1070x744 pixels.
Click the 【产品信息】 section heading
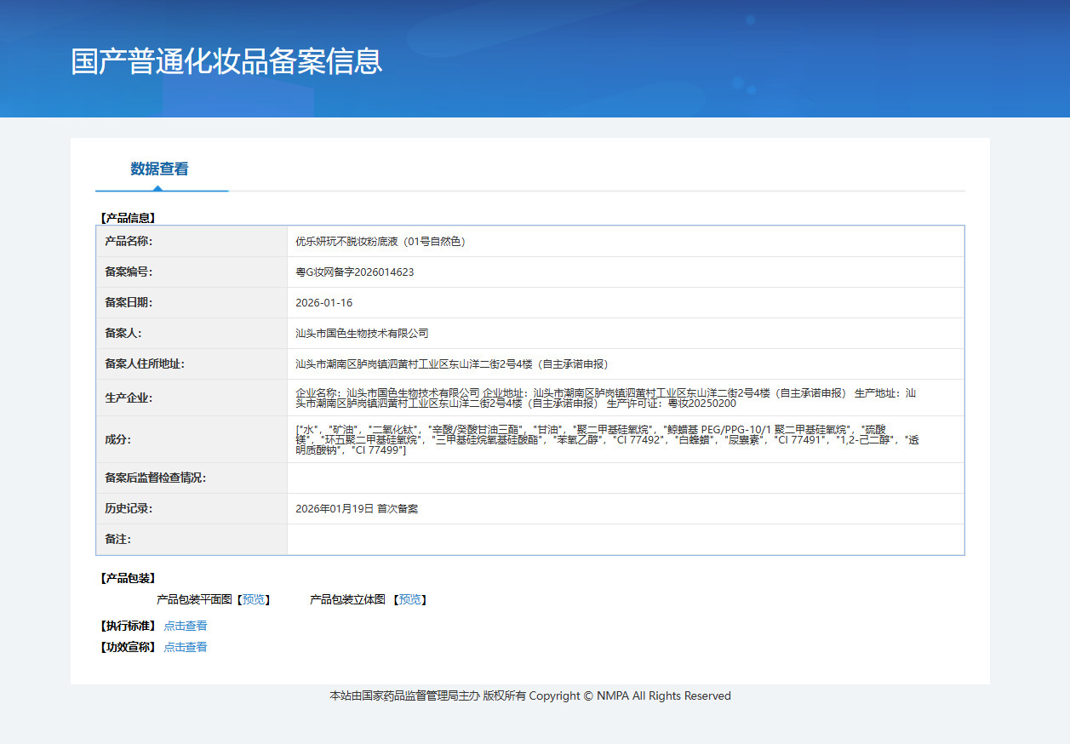128,218
